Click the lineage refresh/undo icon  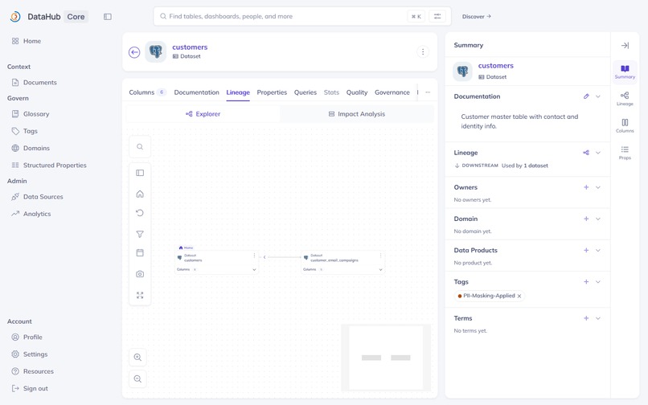140,213
